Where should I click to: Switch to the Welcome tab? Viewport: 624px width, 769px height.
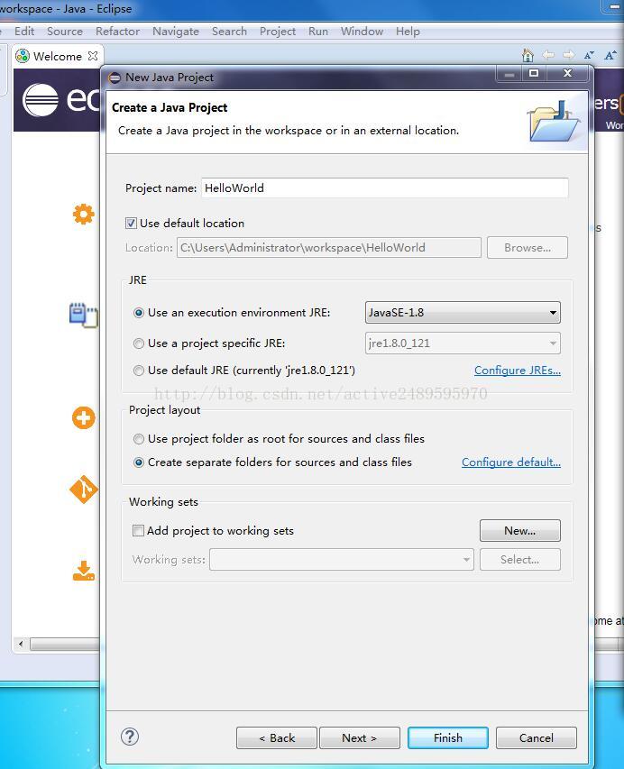(58, 57)
